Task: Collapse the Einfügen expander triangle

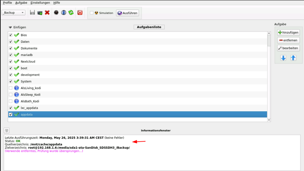Action: [10, 27]
